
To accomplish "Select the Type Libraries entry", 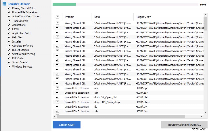I will click(x=20, y=21).
